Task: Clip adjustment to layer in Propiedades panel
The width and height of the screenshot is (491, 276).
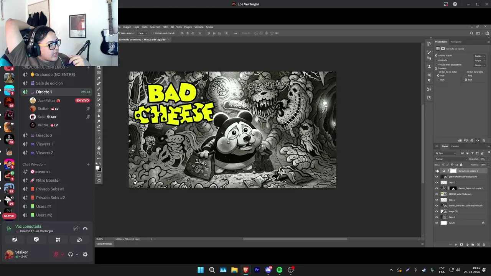Action: pyautogui.click(x=460, y=140)
